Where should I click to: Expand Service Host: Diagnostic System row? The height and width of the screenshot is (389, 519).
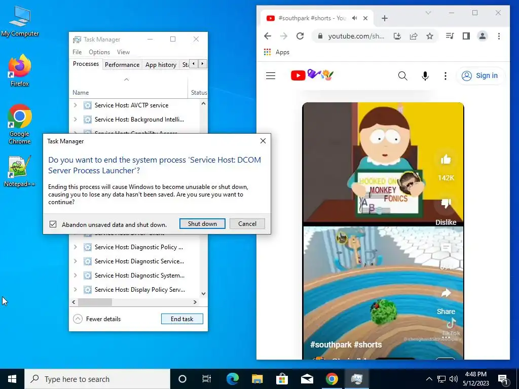click(76, 276)
